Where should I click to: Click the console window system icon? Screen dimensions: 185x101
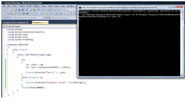coord(80,8)
